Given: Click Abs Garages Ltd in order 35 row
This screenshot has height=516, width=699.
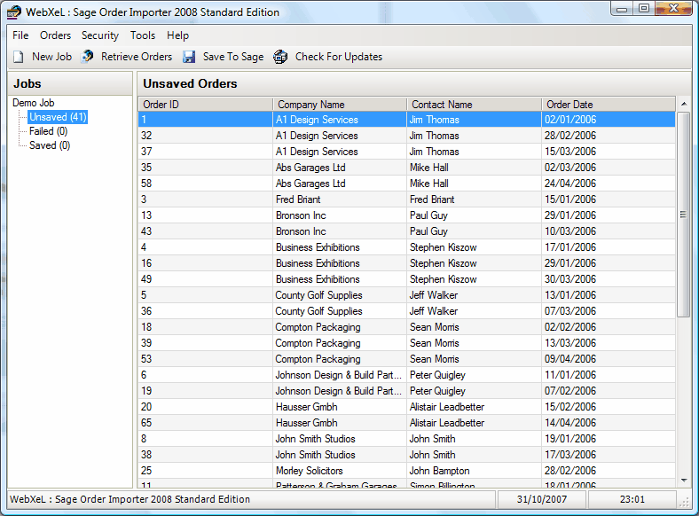Looking at the screenshot, I should [x=310, y=168].
